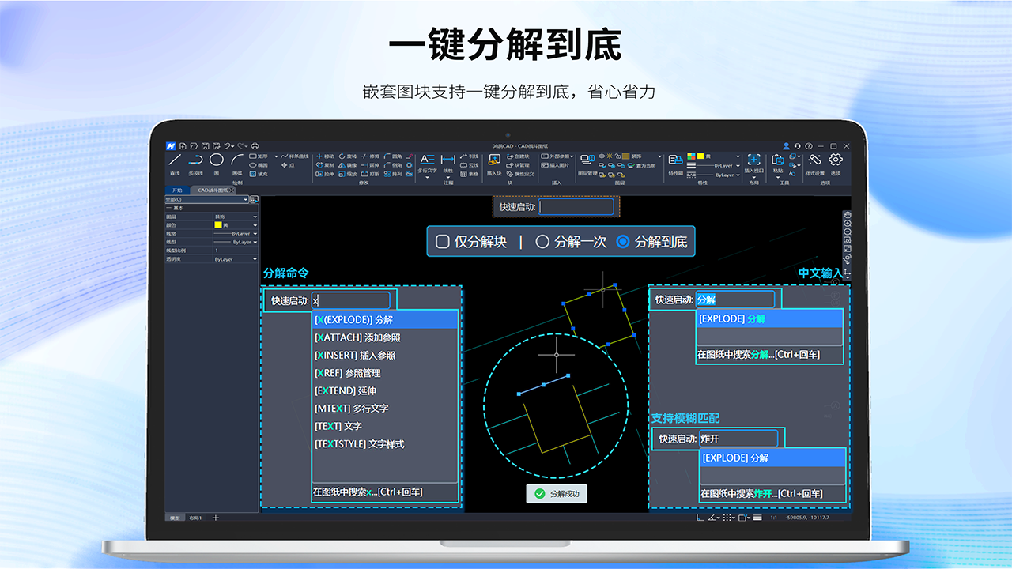
Task: Expand the 线宽 ByLayer dropdown
Action: [x=255, y=234]
